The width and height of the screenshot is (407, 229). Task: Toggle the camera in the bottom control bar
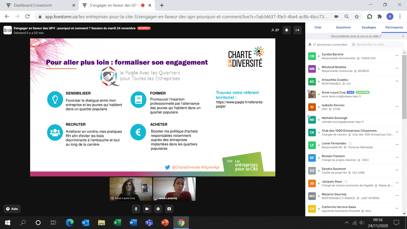[147, 209]
